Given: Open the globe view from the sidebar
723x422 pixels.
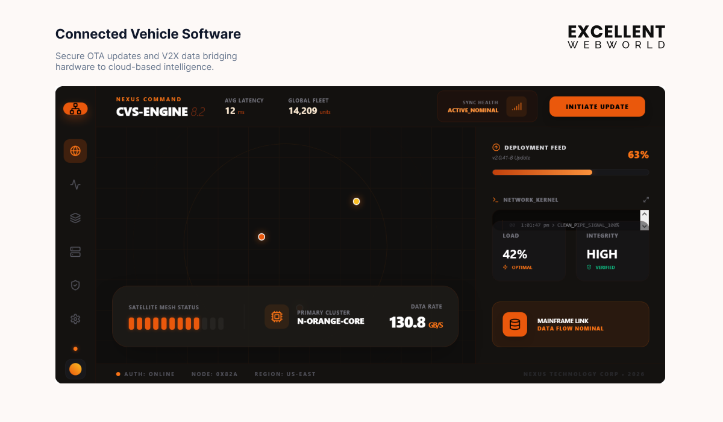Looking at the screenshot, I should click(x=75, y=151).
